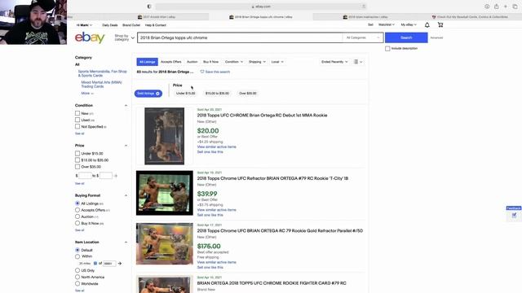
Task: Click the reload icon in address bar
Action: (363, 7)
